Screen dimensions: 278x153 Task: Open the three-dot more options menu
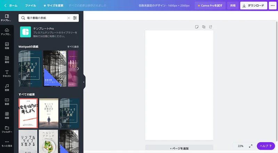(x=273, y=6)
